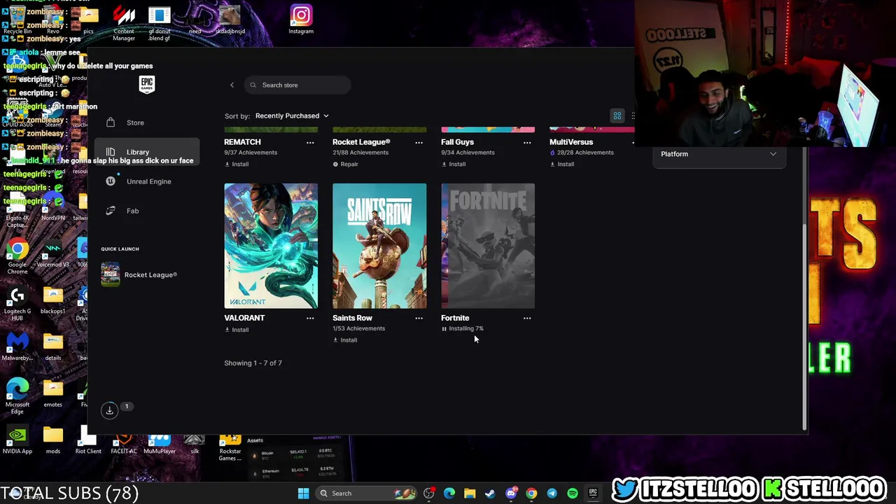Image resolution: width=896 pixels, height=504 pixels.
Task: Click the Fall Guys game title
Action: coord(457,143)
